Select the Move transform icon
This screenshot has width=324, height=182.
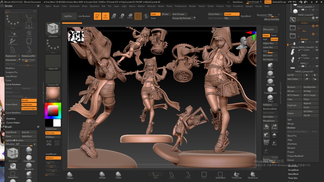114,16
